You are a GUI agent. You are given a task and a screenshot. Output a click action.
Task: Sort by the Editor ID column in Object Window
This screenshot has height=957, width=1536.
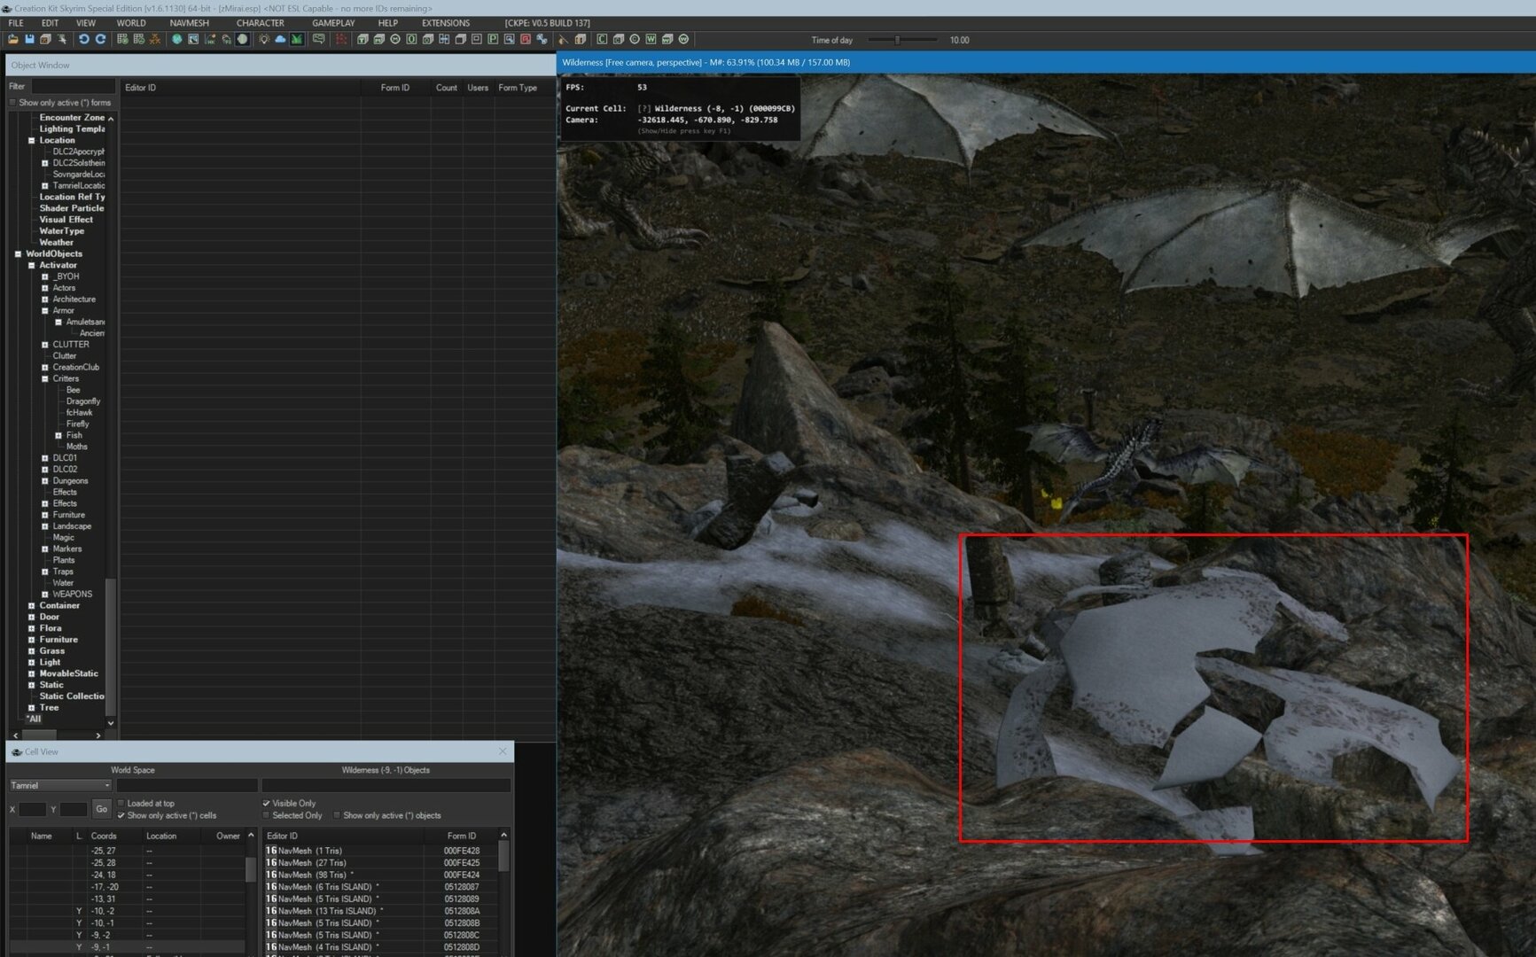click(x=240, y=88)
